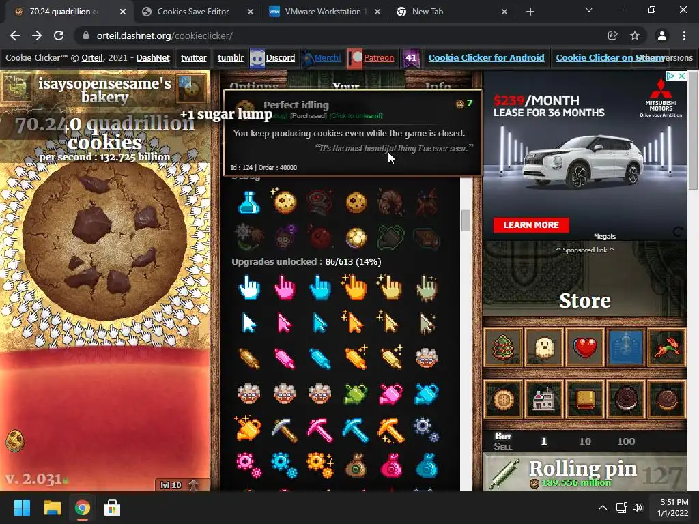Select the grey pickaxe upgrade icon
The width and height of the screenshot is (699, 524).
[285, 430]
